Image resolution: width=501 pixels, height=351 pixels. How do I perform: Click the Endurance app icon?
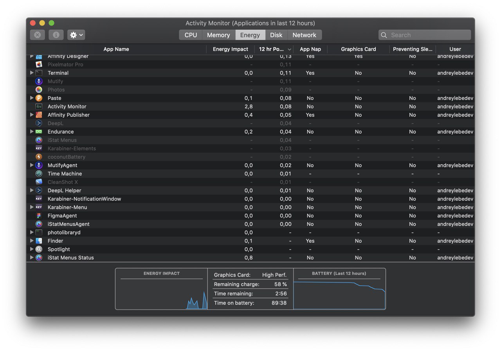(x=39, y=132)
